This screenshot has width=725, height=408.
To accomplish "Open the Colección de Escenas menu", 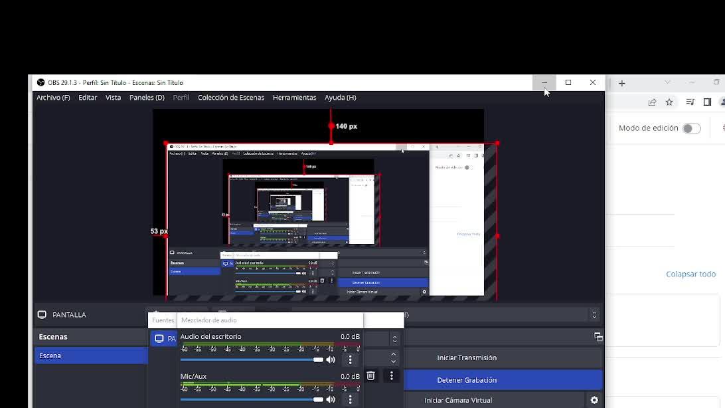I will point(231,98).
